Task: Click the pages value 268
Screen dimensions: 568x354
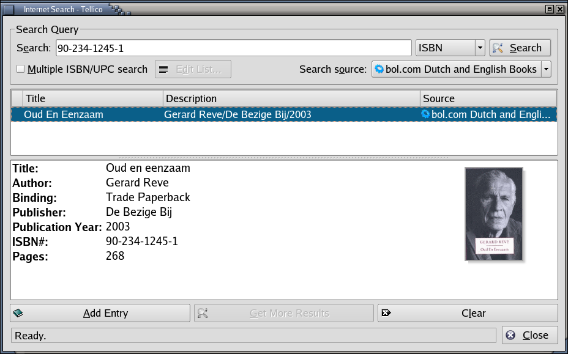Action: (x=115, y=256)
